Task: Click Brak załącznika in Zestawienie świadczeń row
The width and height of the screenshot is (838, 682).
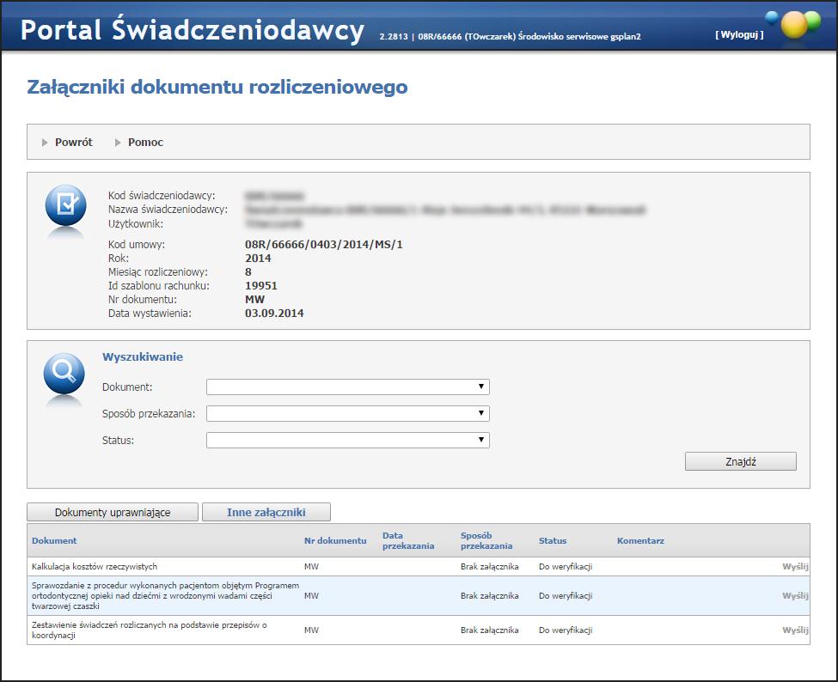Action: (x=490, y=630)
